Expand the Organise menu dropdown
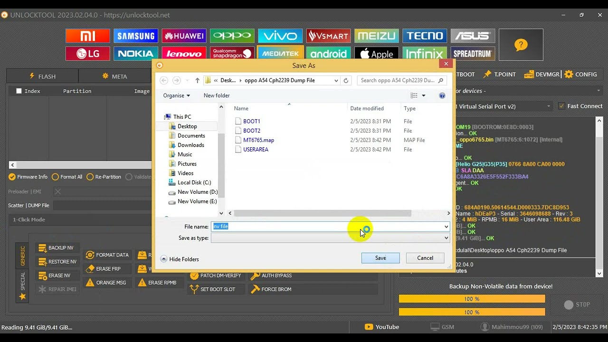Viewport: 608px width, 342px height. (x=176, y=95)
